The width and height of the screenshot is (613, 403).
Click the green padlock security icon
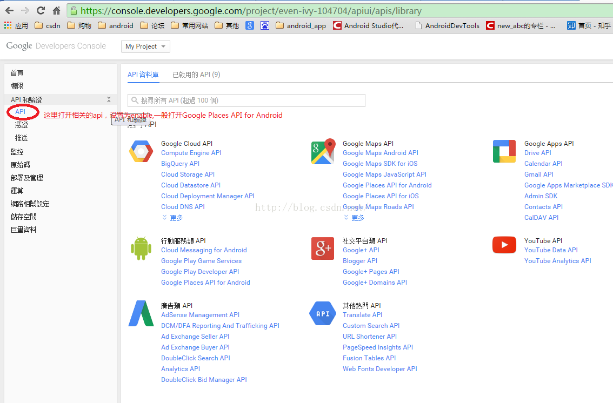[x=74, y=11]
